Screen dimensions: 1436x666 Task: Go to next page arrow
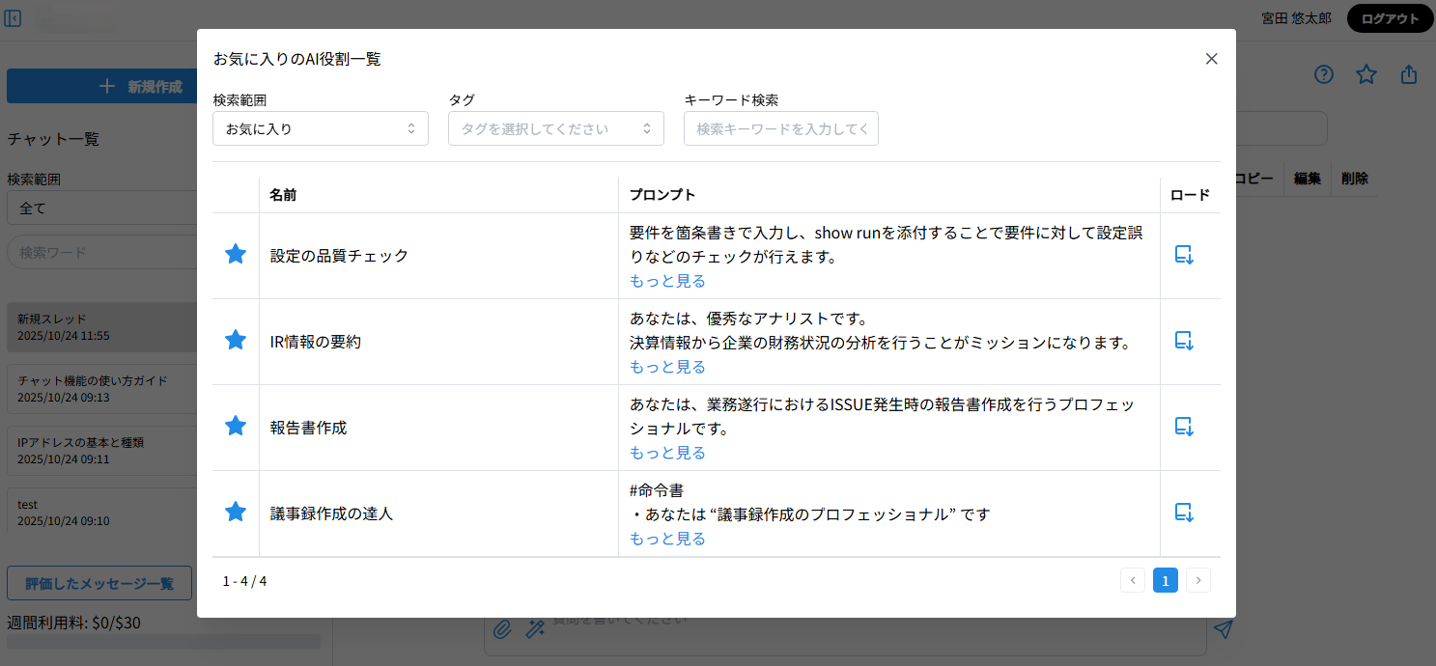(x=1197, y=580)
